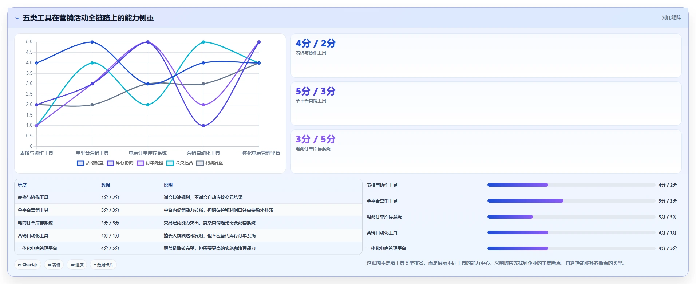Click x-axis label 表格与协作工具

coord(36,153)
